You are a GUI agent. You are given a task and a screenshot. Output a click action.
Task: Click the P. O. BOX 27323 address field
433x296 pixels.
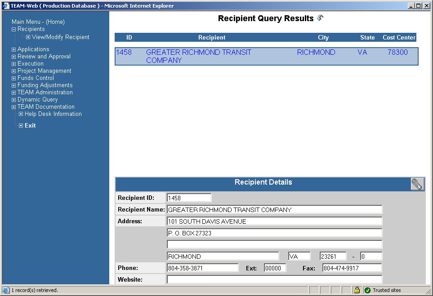pyautogui.click(x=274, y=233)
